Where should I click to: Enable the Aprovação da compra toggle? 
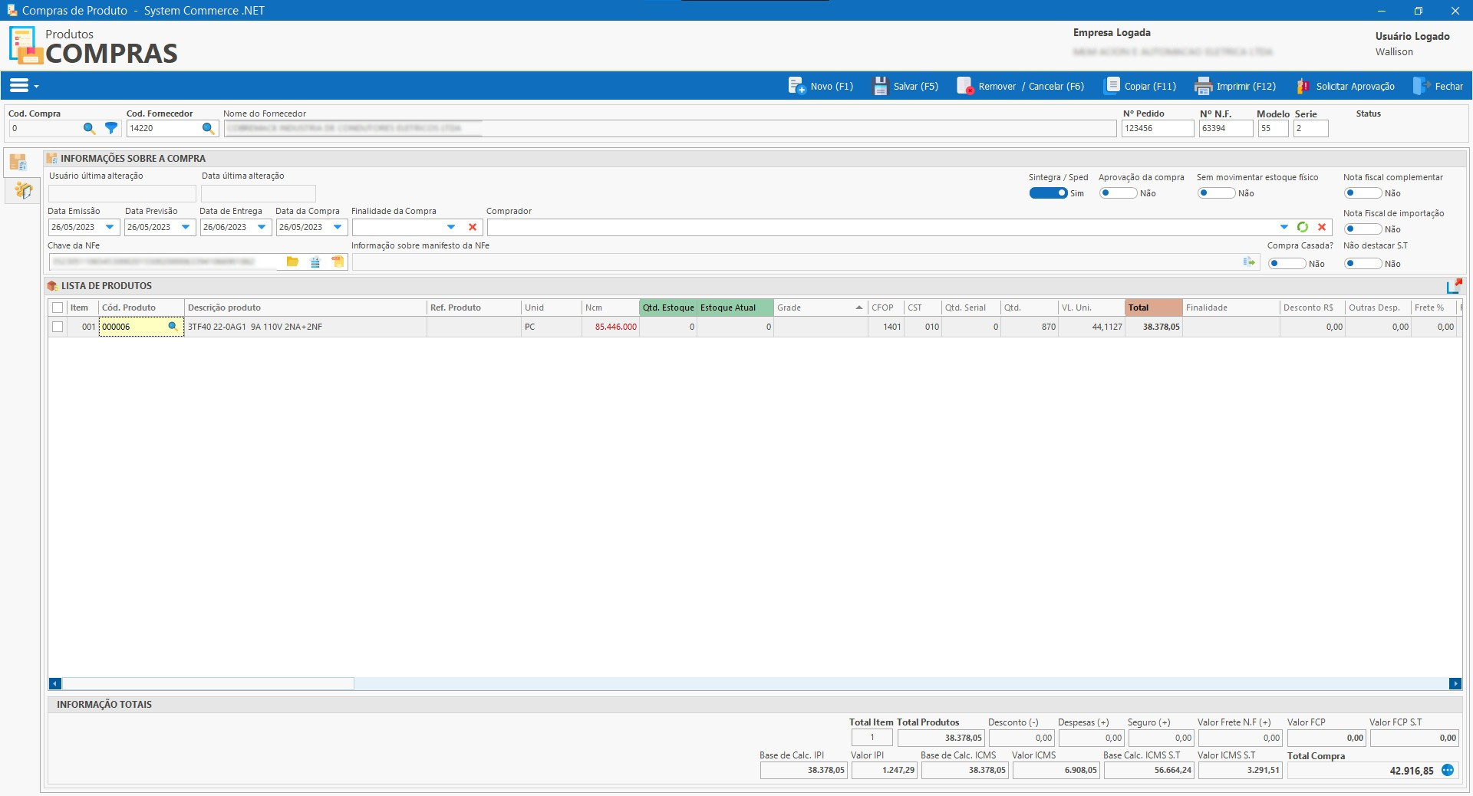[x=1117, y=193]
